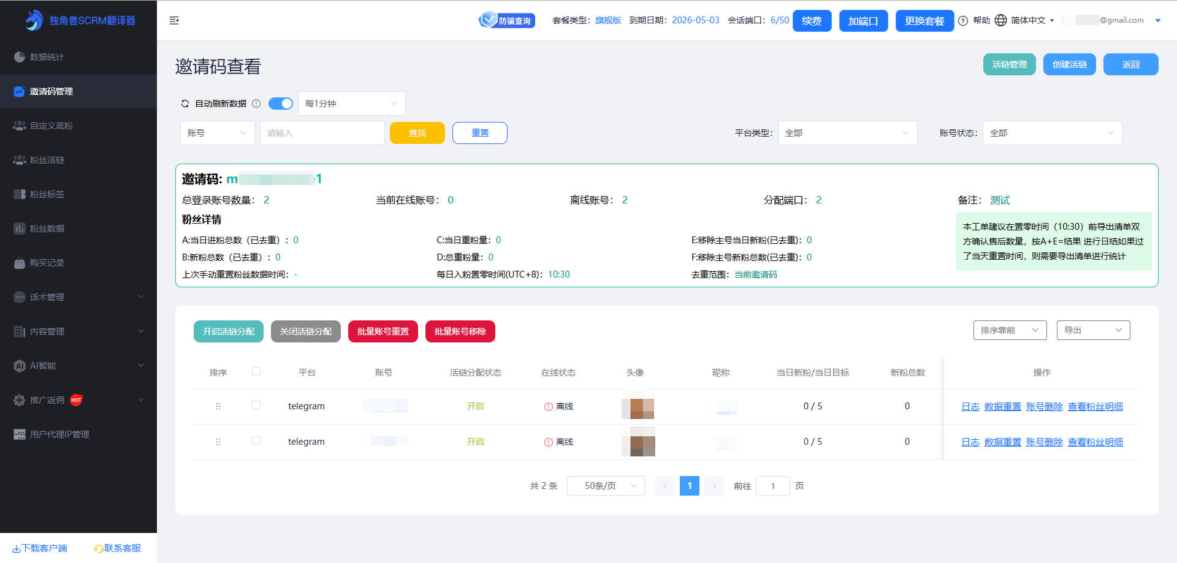Click the 独角兽SCRM翻译器 logo

pos(80,20)
